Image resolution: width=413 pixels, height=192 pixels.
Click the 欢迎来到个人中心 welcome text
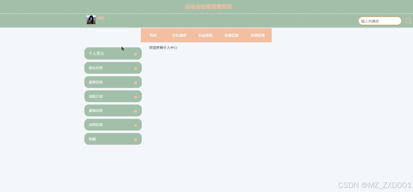[163, 48]
